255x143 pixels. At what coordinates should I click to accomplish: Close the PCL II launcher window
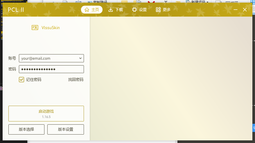pyautogui.click(x=245, y=10)
